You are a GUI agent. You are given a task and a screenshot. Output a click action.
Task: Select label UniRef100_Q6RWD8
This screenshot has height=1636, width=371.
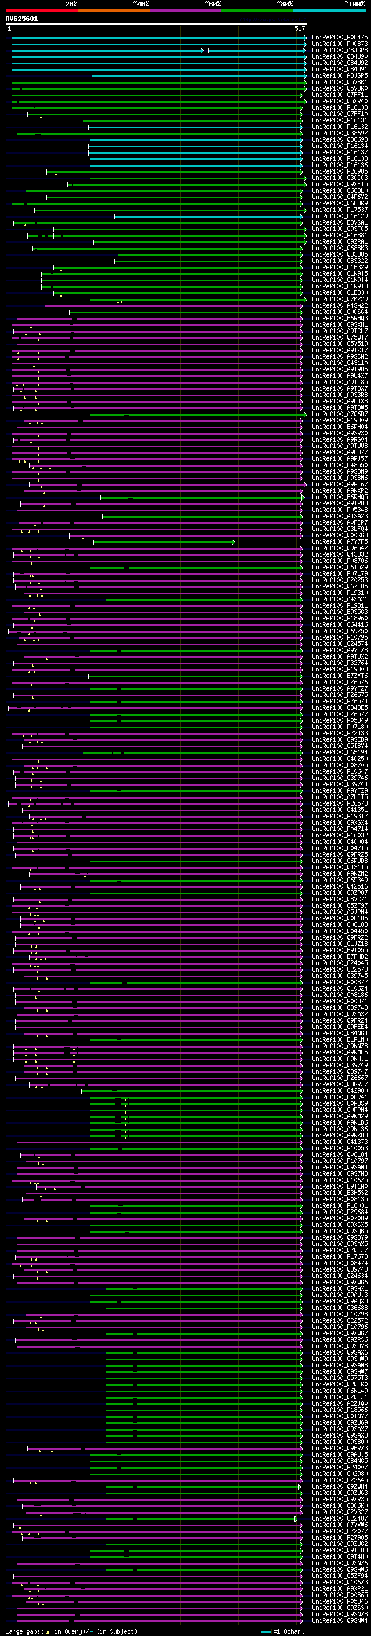339,861
